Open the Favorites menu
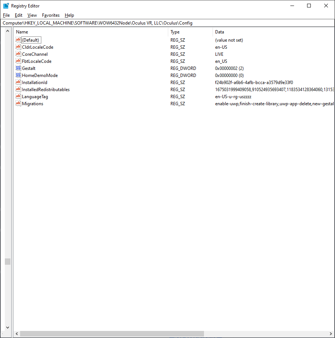335x338 pixels. tap(51, 15)
